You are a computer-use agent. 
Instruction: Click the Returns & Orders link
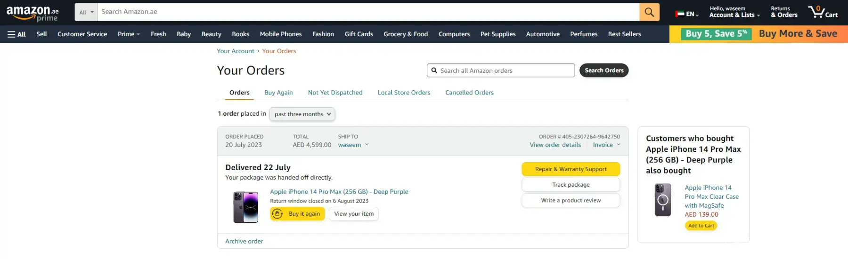[784, 12]
